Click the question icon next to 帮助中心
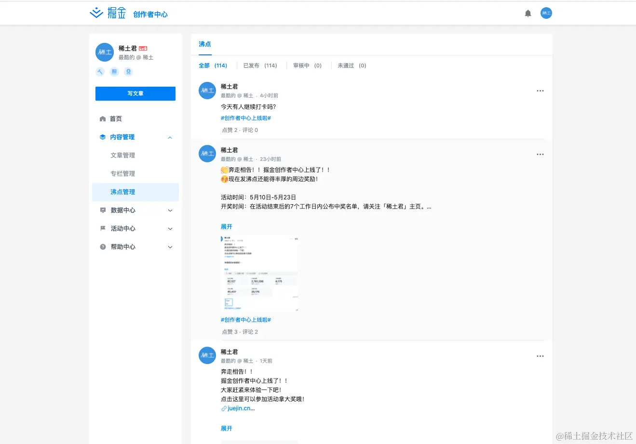636x444 pixels. [x=102, y=247]
